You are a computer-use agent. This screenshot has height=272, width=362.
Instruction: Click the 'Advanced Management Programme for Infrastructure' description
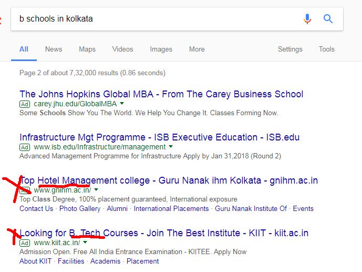150,156
